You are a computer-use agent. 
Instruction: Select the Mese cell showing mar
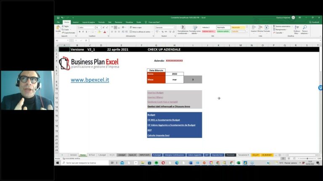pos(175,80)
